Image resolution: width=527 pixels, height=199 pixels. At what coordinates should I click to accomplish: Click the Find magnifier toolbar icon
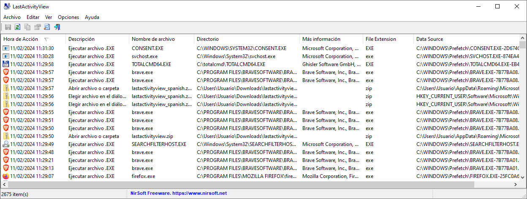point(47,27)
